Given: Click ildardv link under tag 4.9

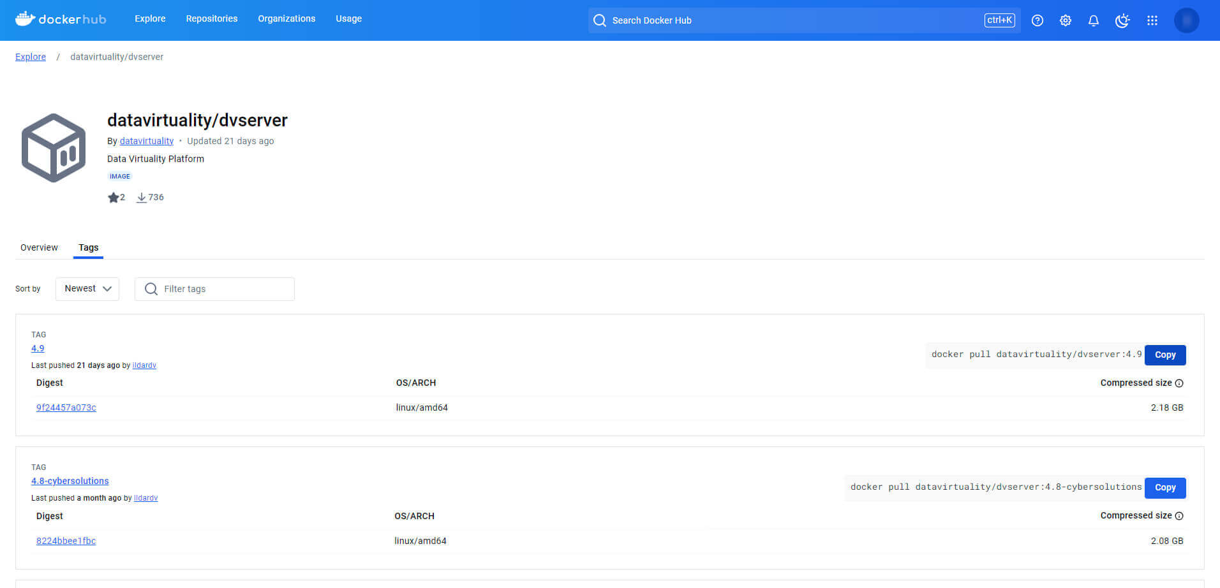Looking at the screenshot, I should (144, 365).
